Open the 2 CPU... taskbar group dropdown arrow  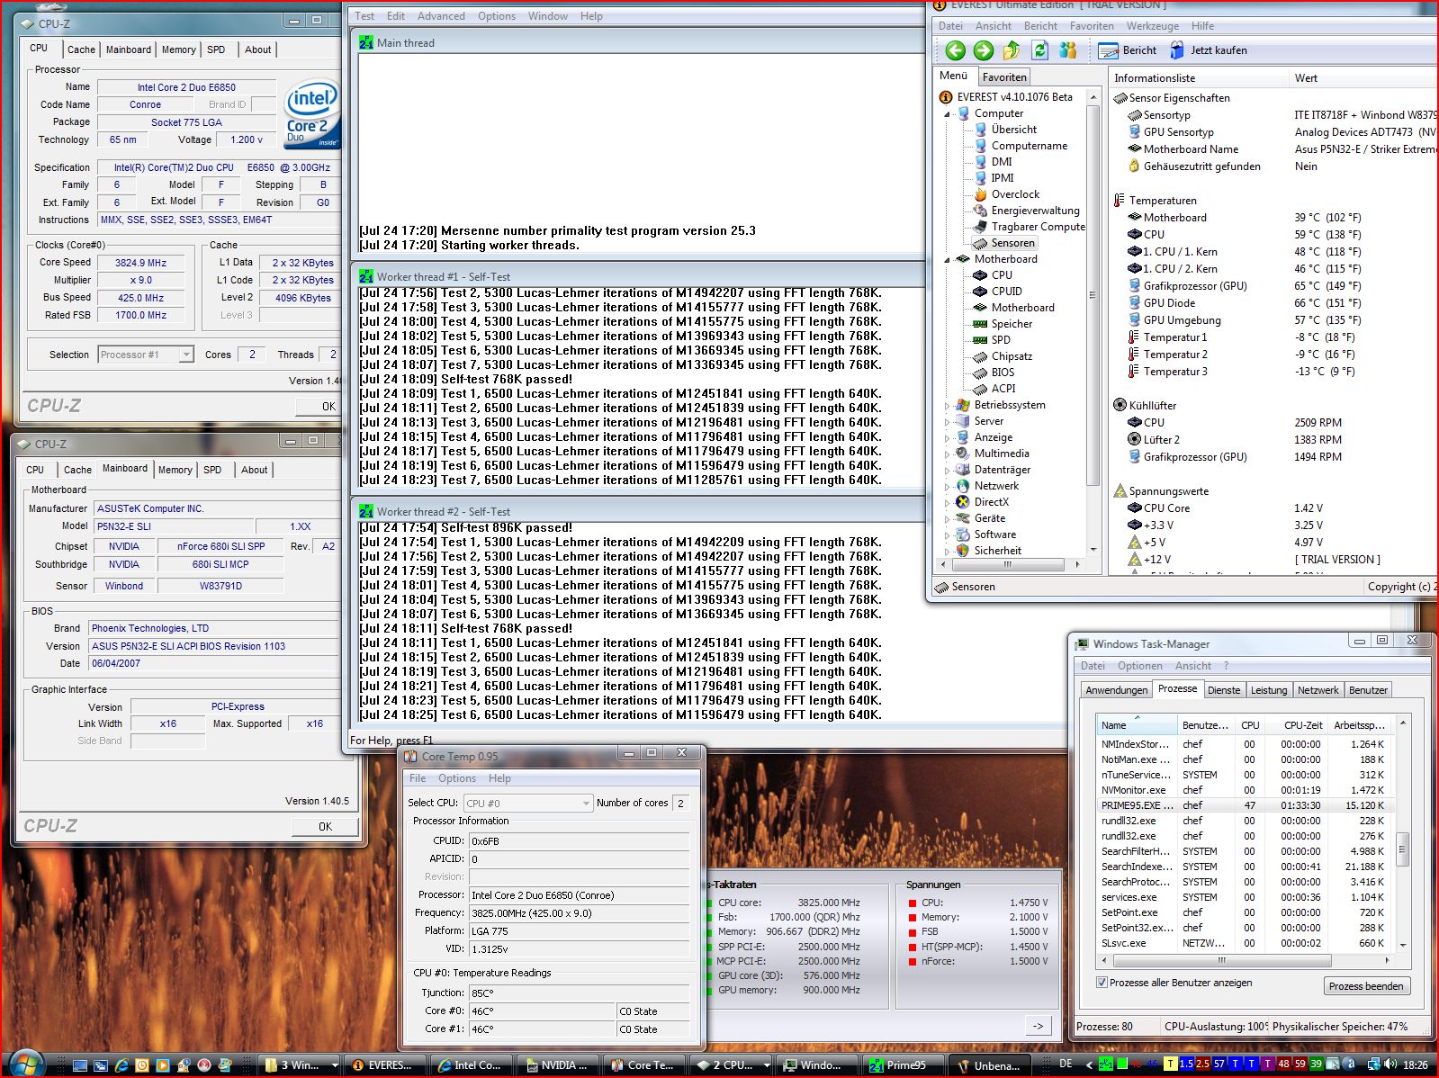point(766,1065)
